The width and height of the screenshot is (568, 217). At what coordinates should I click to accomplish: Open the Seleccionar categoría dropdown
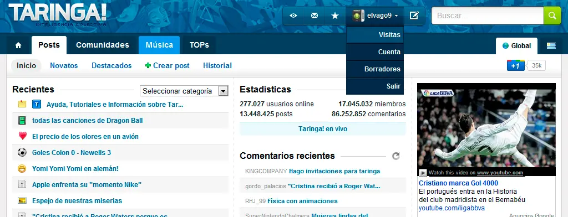pyautogui.click(x=184, y=91)
